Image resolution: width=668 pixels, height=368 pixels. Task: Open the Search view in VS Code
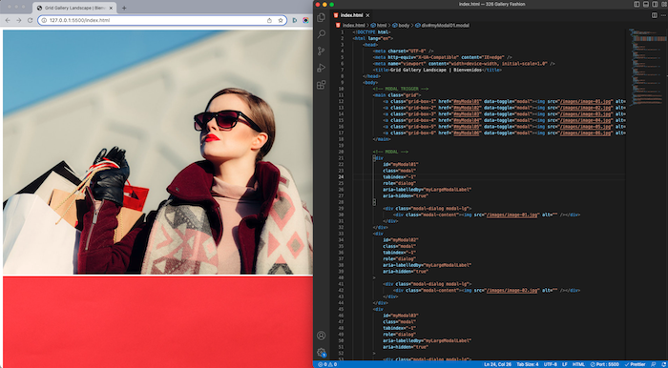pos(322,34)
